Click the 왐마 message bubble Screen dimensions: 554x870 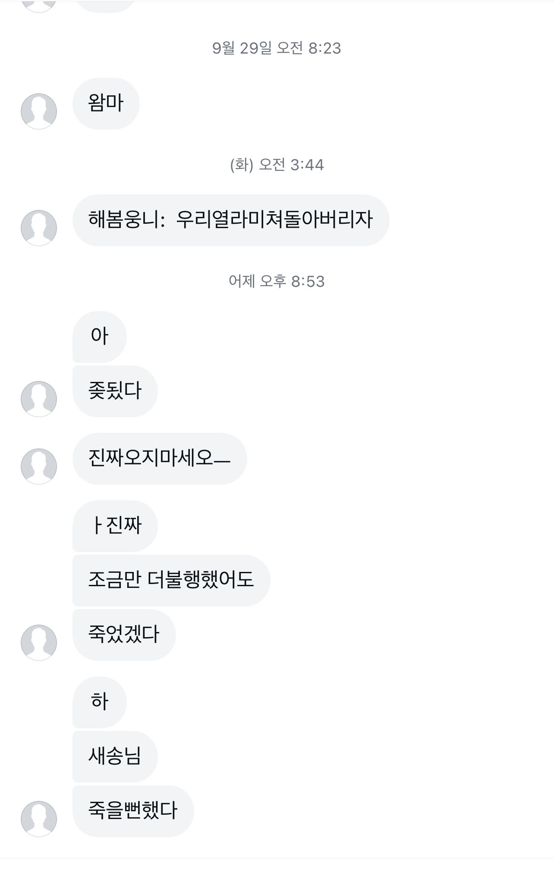(106, 104)
